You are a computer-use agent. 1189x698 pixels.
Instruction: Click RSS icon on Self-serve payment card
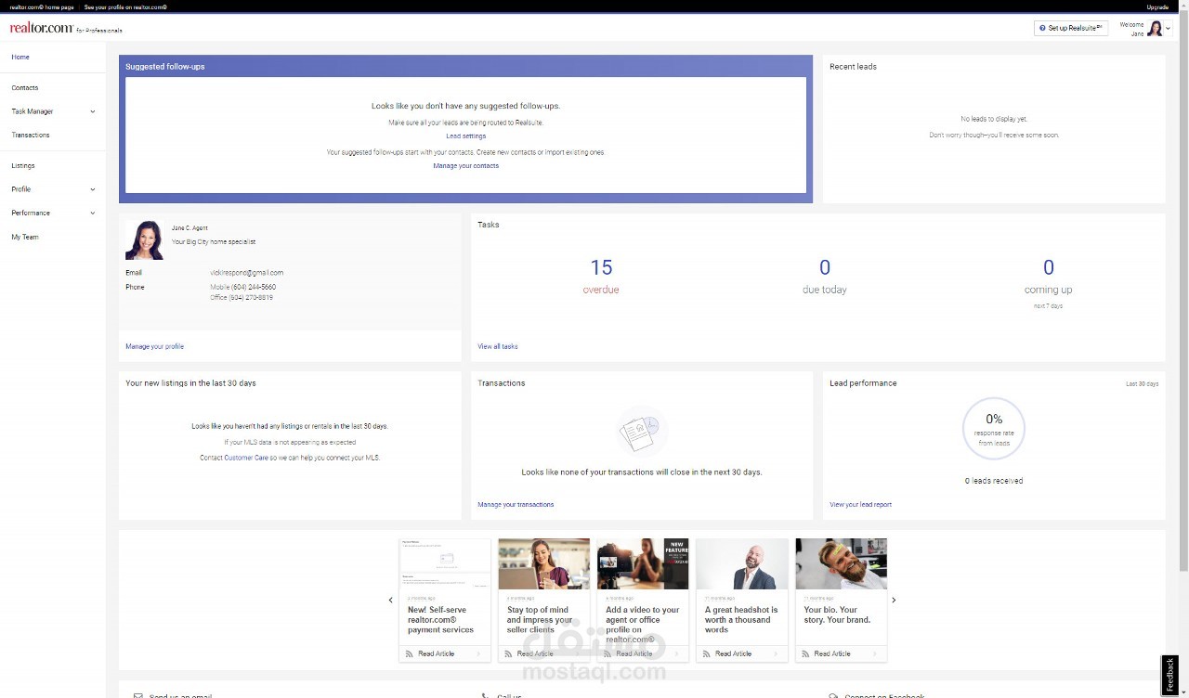coord(409,653)
